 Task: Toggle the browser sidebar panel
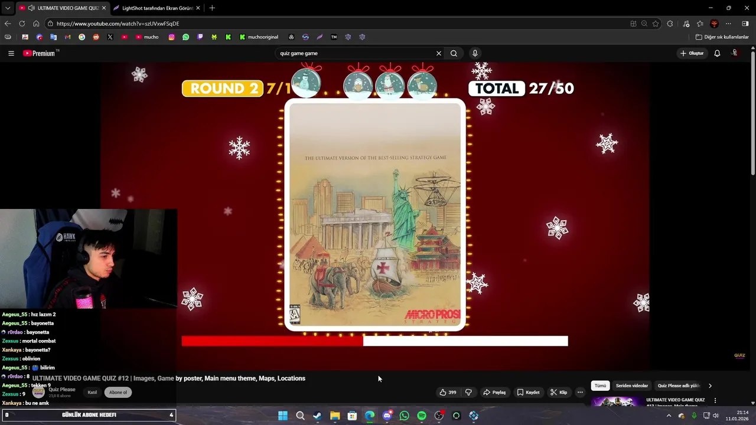point(745,24)
